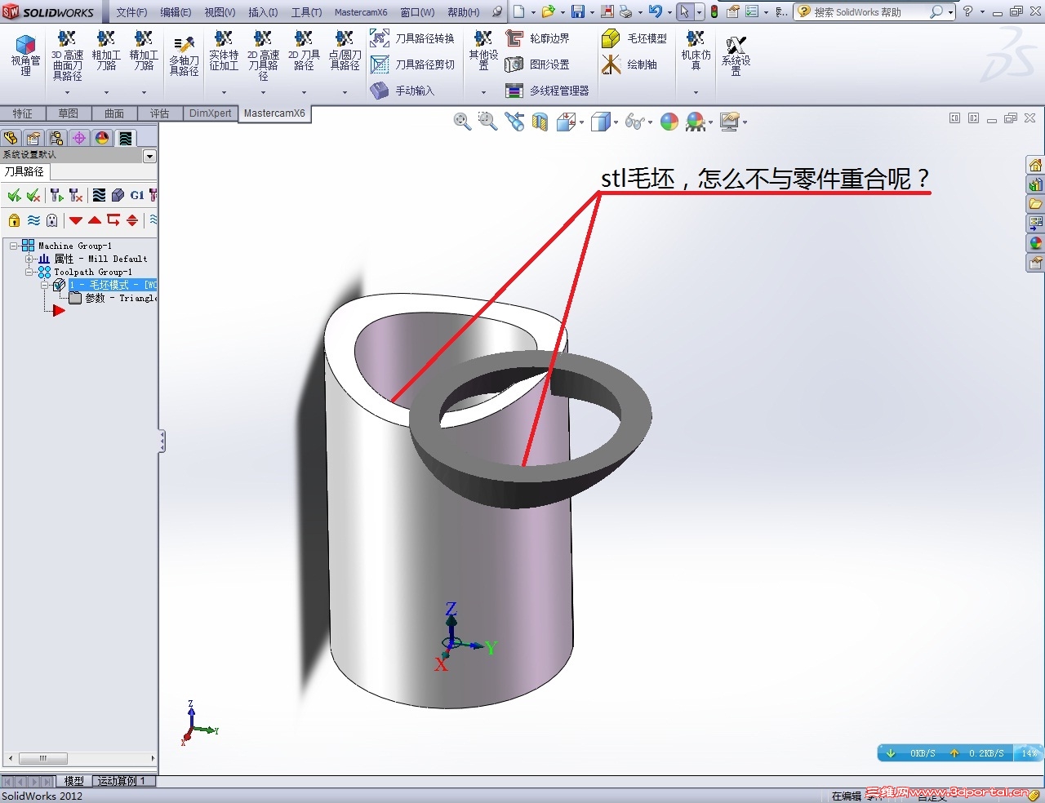Select the 刀具路径剪切 toolpath trim tool

point(412,64)
